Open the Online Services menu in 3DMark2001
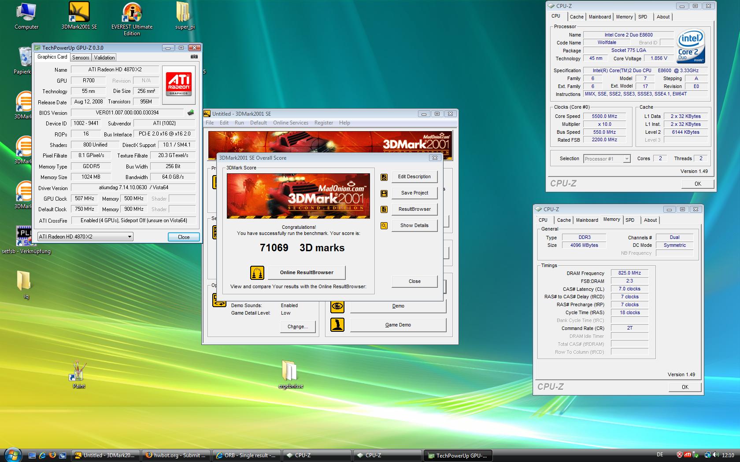Screen dimensions: 740x462 click(x=290, y=123)
